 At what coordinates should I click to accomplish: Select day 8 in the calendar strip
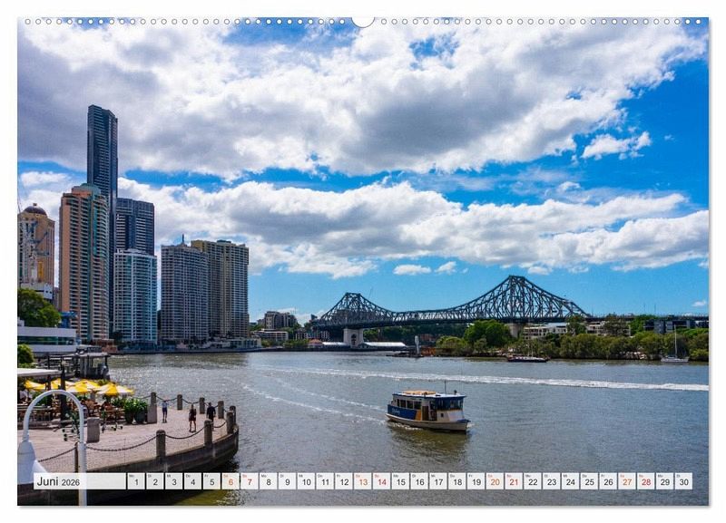click(x=268, y=481)
